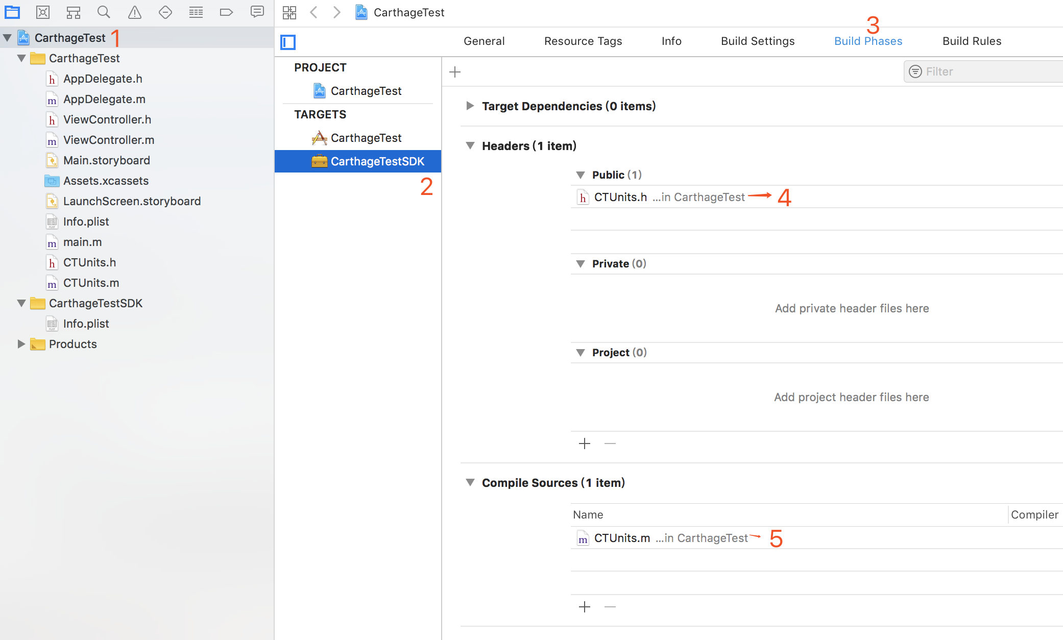This screenshot has height=640, width=1063.
Task: Go forward in editor history
Action: coord(336,12)
